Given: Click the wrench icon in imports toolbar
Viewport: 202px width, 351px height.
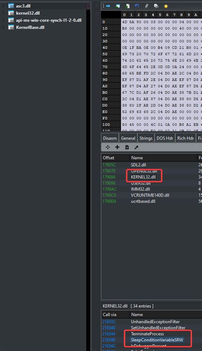Looking at the screenshot, I should 136,147.
